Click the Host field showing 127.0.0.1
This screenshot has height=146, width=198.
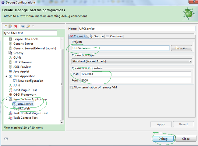136,74
